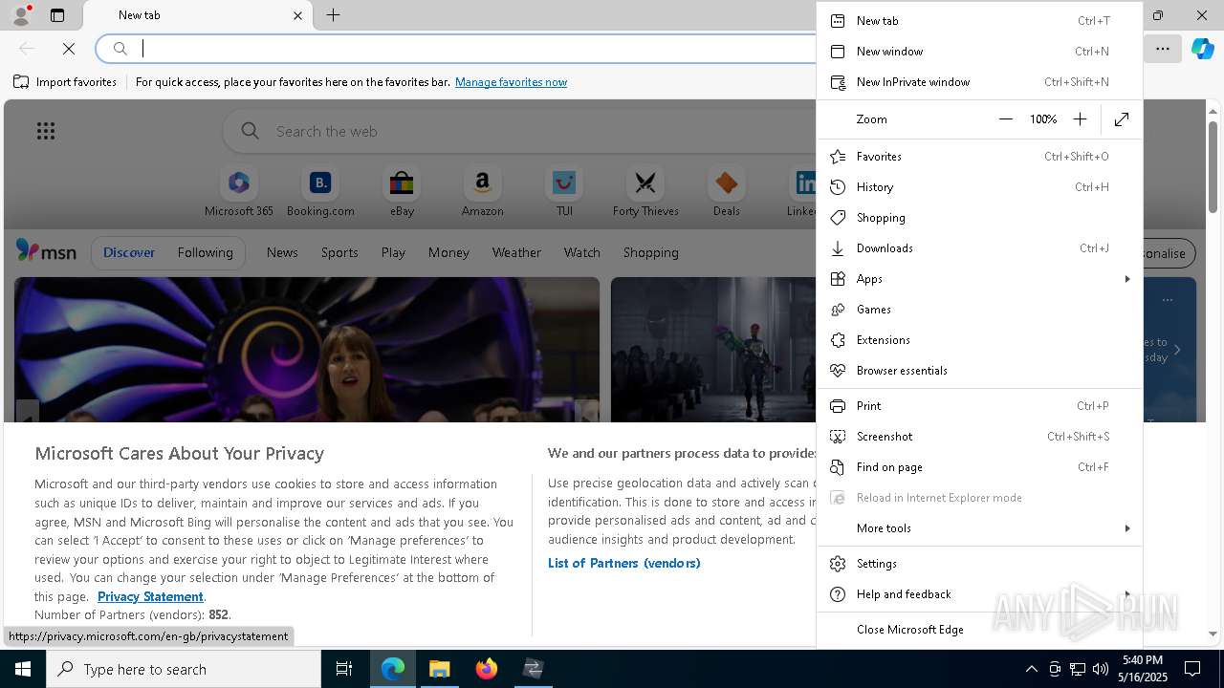Screen dimensions: 1224x688
Task: Close the New tab tab
Action: pyautogui.click(x=297, y=15)
